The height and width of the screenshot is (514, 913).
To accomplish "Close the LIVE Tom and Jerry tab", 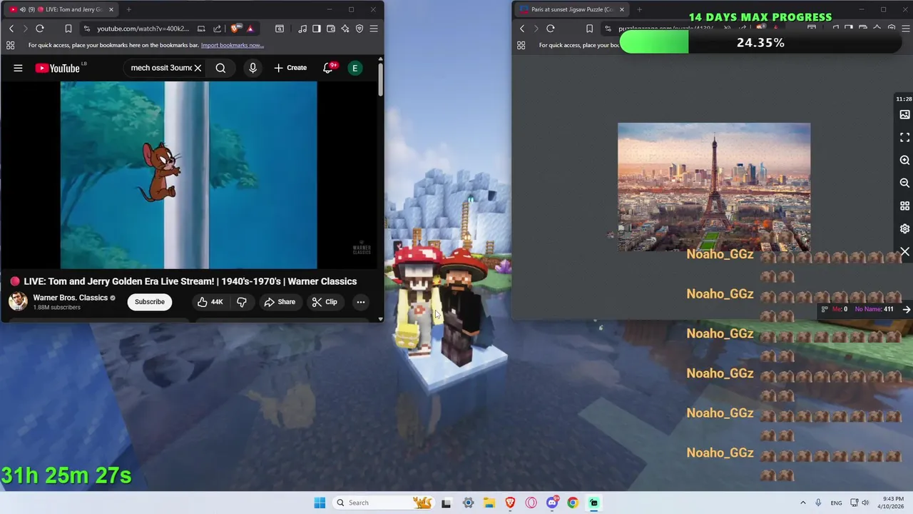I will point(111,9).
